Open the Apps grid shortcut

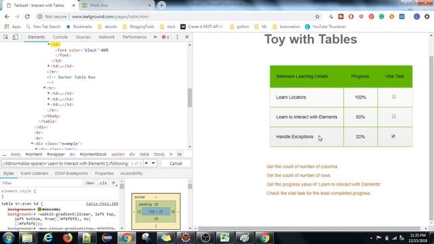click(13, 26)
